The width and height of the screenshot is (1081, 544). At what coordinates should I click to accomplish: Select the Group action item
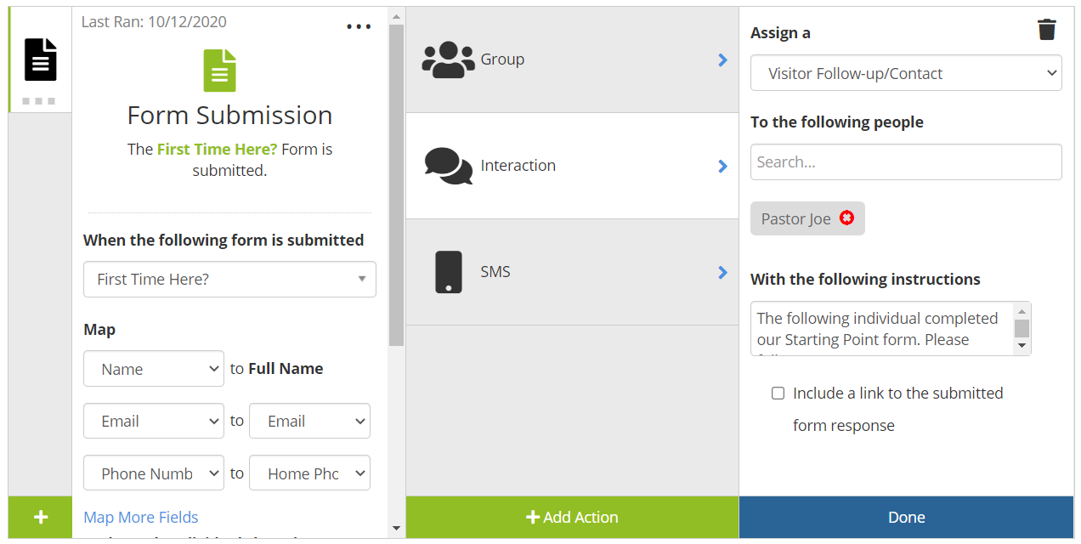pos(571,59)
